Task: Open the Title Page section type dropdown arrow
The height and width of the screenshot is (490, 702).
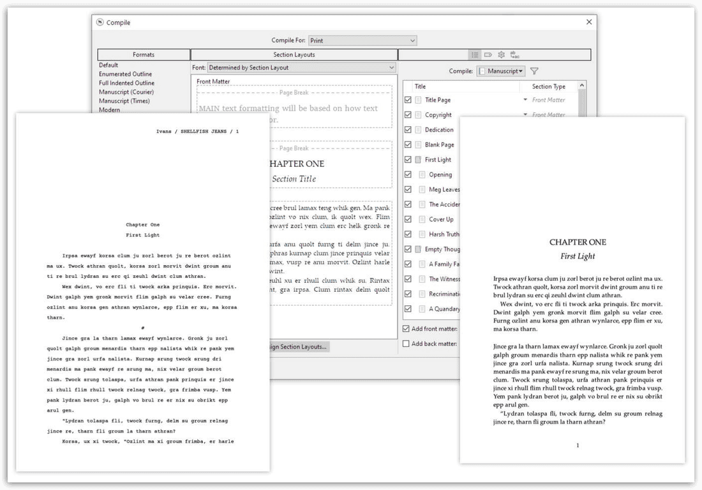Action: tap(525, 99)
